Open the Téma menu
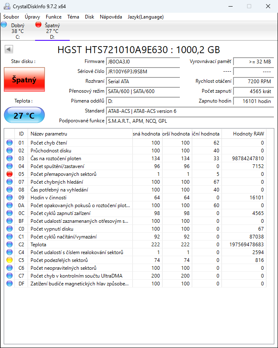 point(73,17)
